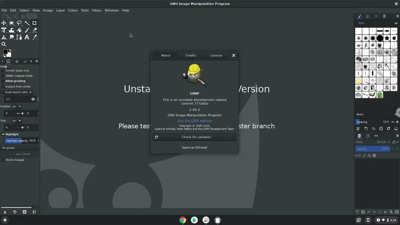
Task: Click Check for updates button
Action: (x=194, y=137)
